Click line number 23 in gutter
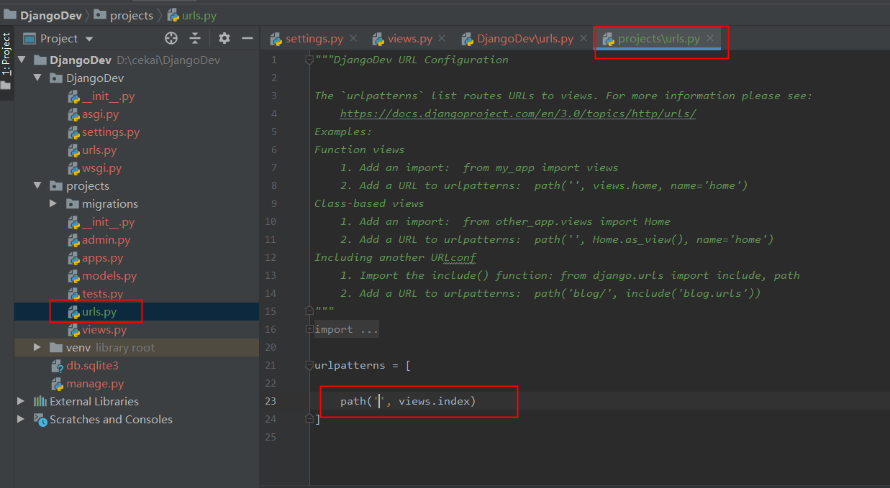 [271, 401]
